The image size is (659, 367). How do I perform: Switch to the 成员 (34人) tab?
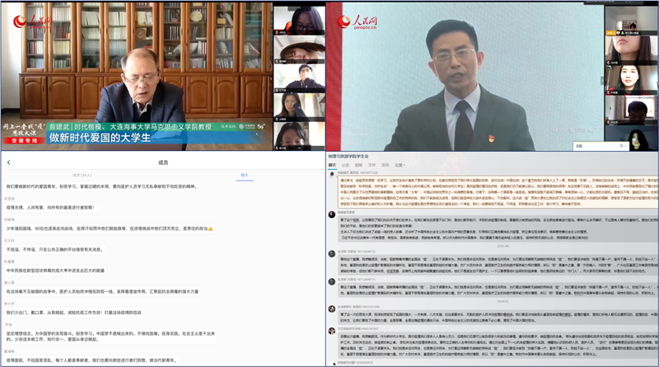[x=82, y=175]
